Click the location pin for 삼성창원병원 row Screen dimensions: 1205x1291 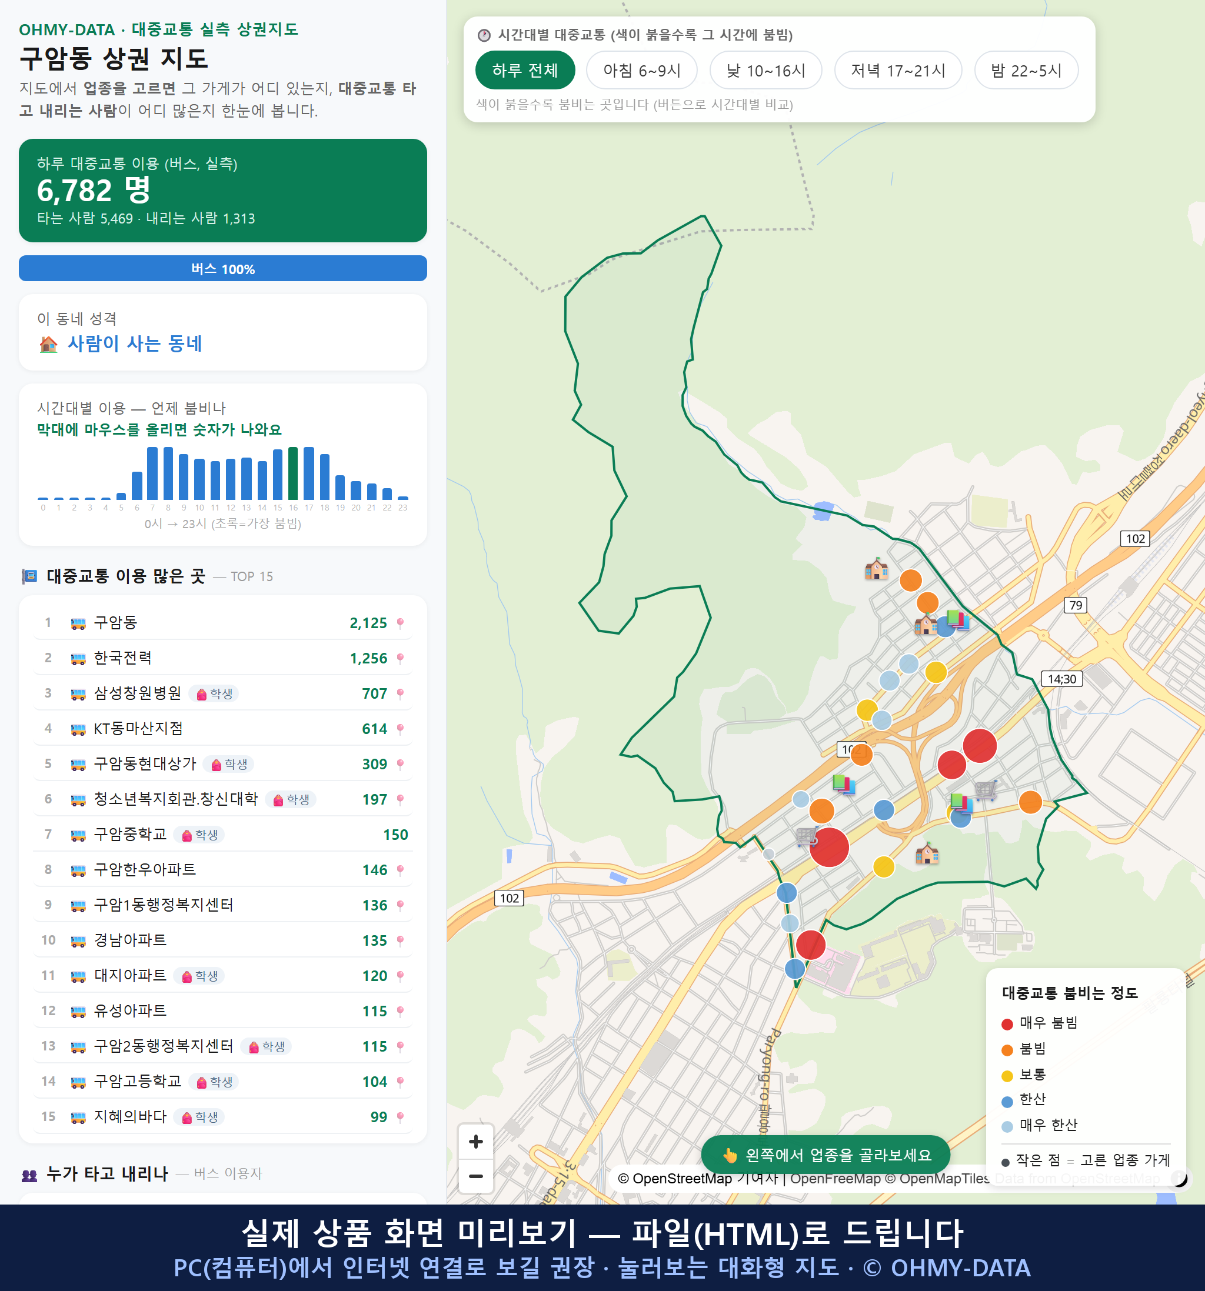(400, 693)
